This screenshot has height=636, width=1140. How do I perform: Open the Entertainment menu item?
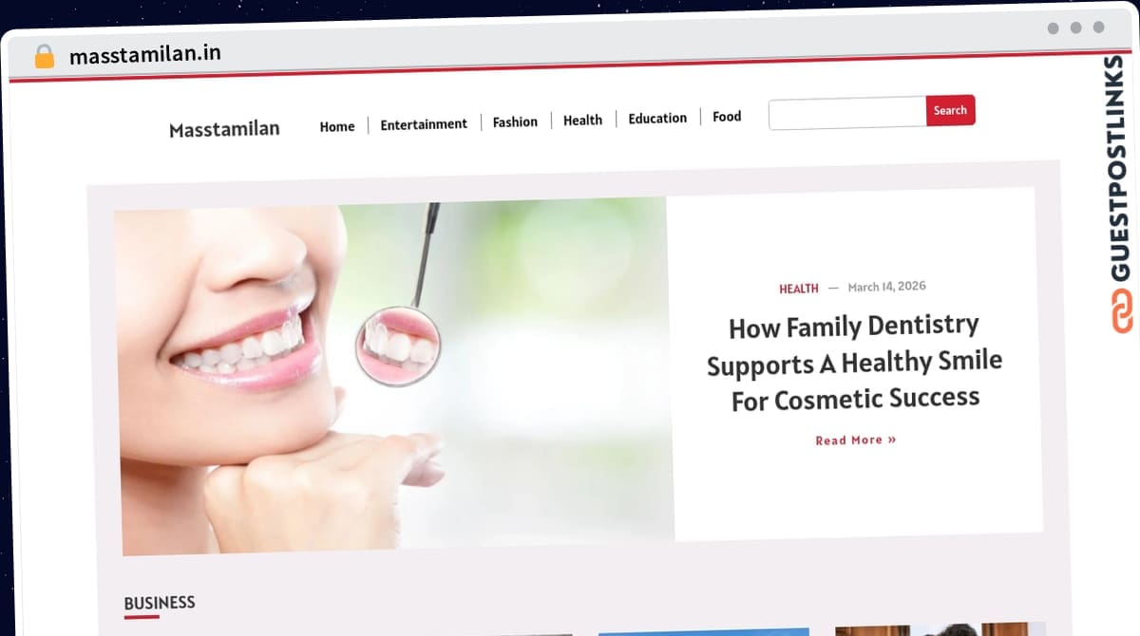click(x=424, y=123)
